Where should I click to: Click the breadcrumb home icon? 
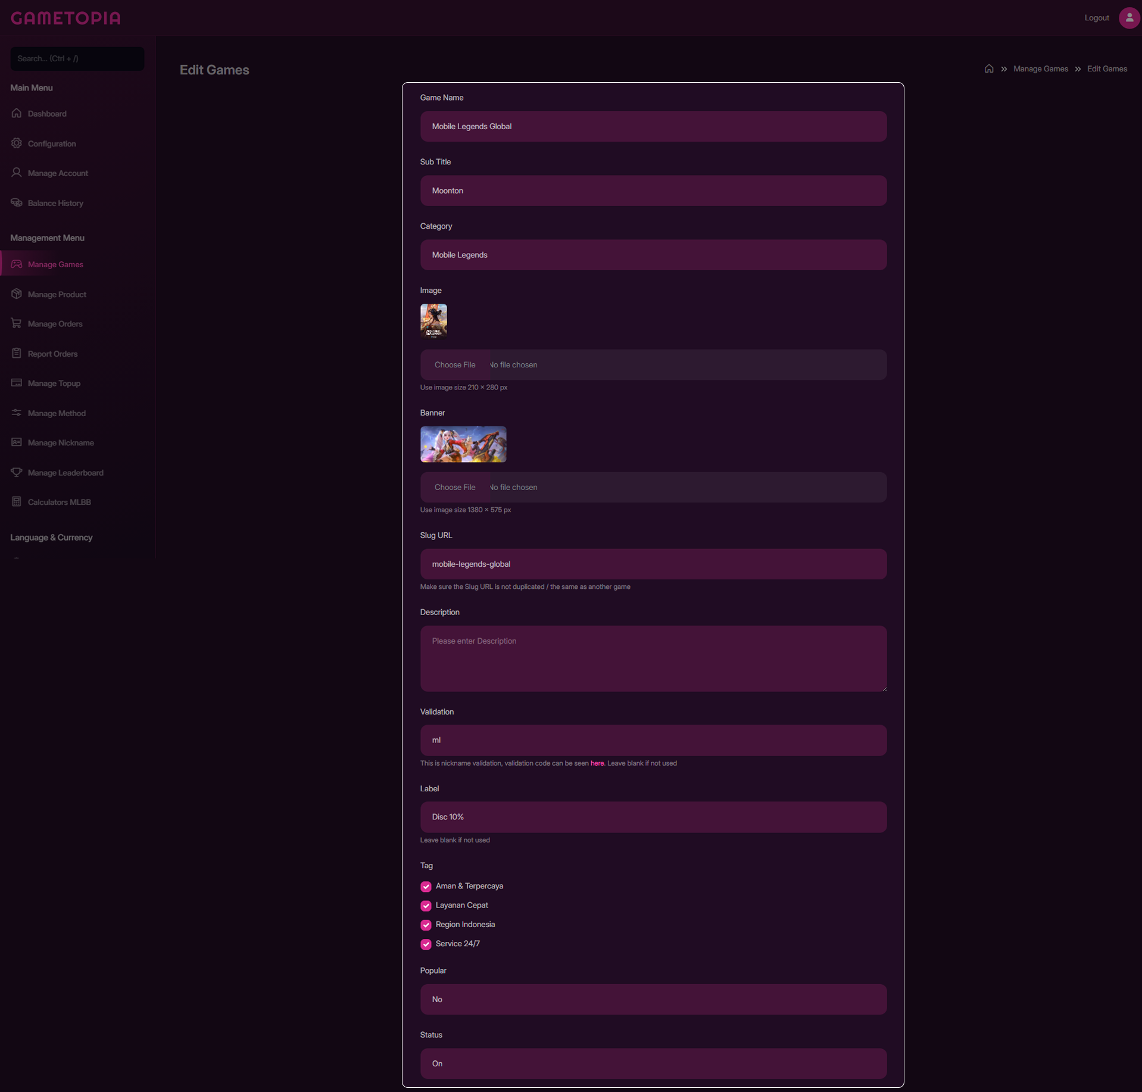tap(989, 68)
